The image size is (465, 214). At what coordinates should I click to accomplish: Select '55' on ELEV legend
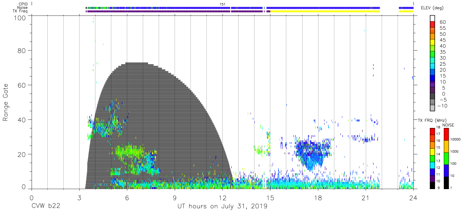tap(443, 28)
